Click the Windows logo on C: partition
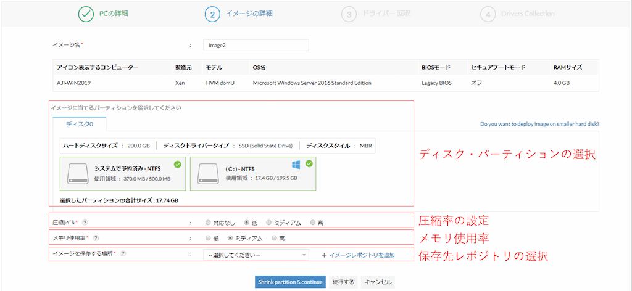Image resolution: width=632 pixels, height=291 pixels. coord(298,165)
